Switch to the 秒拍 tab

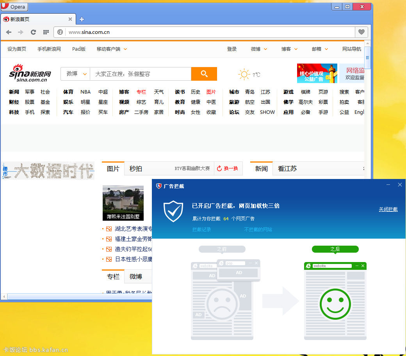click(136, 168)
